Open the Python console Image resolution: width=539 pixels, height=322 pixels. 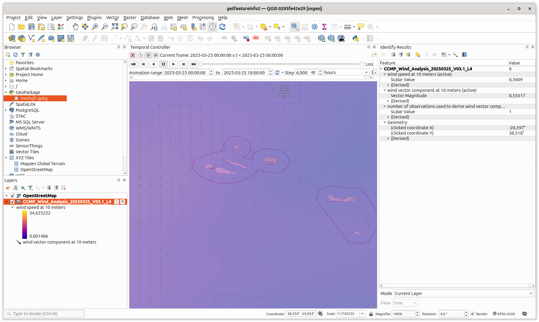[x=356, y=38]
